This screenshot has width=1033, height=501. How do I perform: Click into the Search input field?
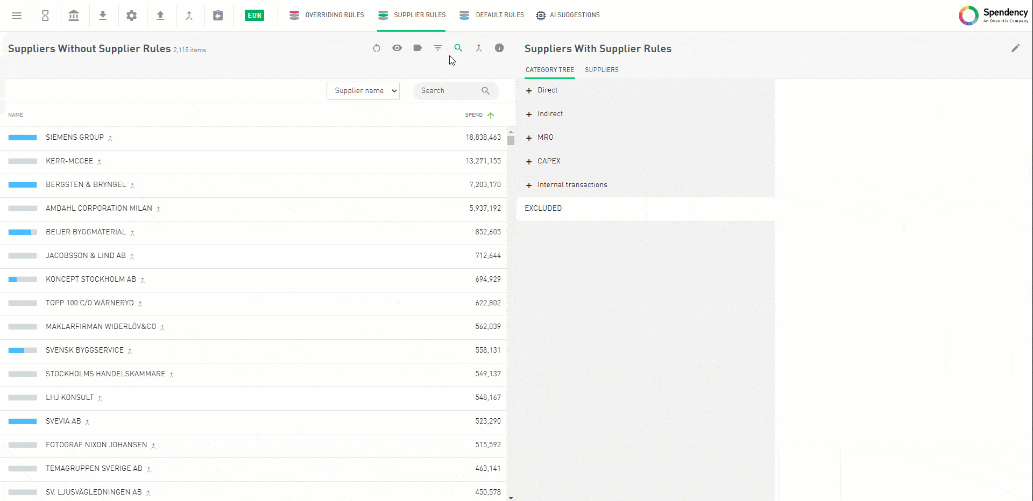(x=449, y=91)
